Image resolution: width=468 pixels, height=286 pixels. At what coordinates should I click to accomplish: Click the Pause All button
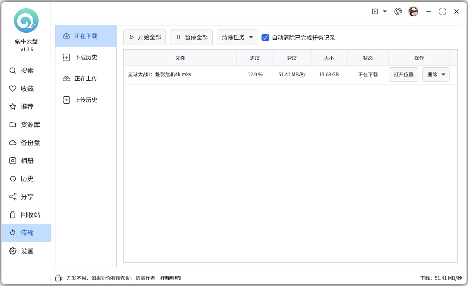pos(191,37)
